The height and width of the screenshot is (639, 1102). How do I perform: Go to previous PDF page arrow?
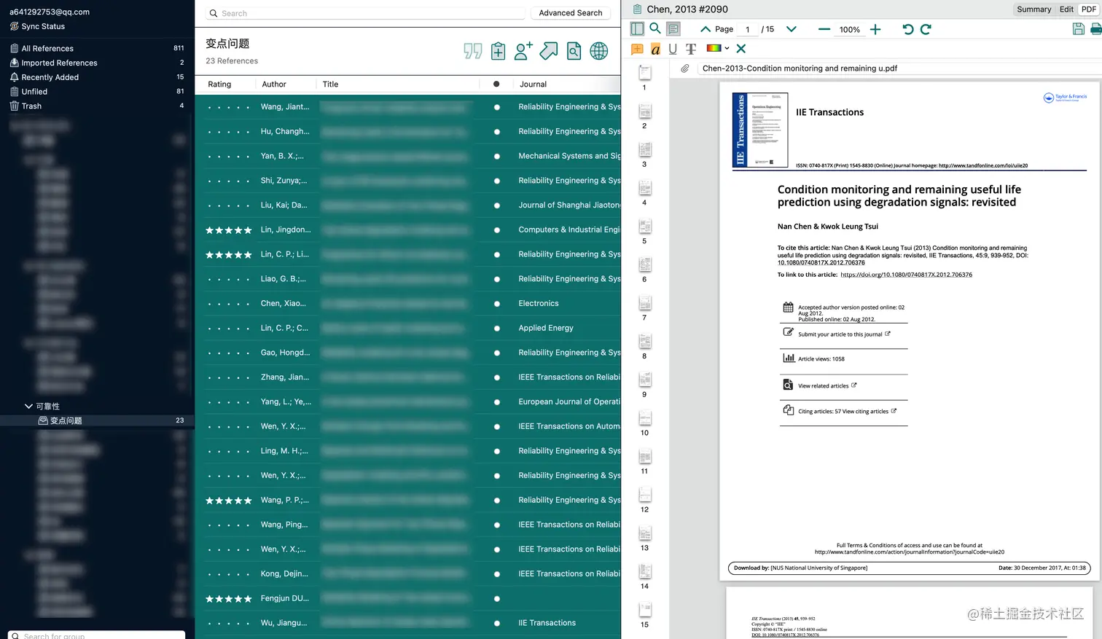pos(706,29)
